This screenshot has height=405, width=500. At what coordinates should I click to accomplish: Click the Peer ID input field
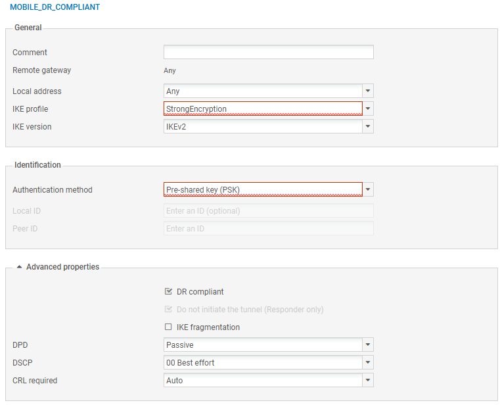coord(268,229)
